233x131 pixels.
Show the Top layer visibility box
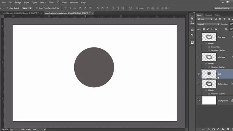pos(198,37)
